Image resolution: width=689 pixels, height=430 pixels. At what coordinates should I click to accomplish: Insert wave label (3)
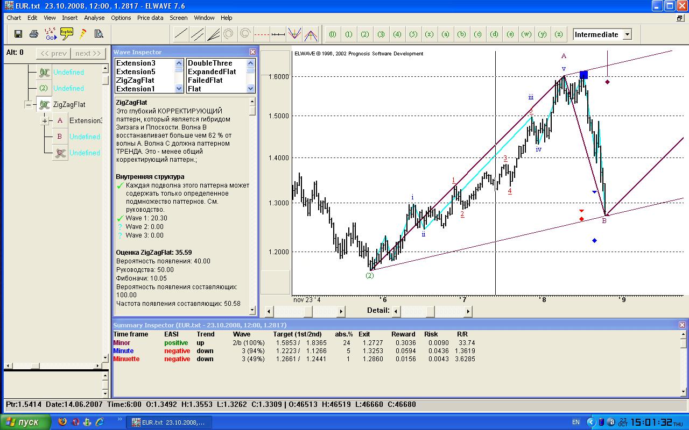tap(381, 34)
